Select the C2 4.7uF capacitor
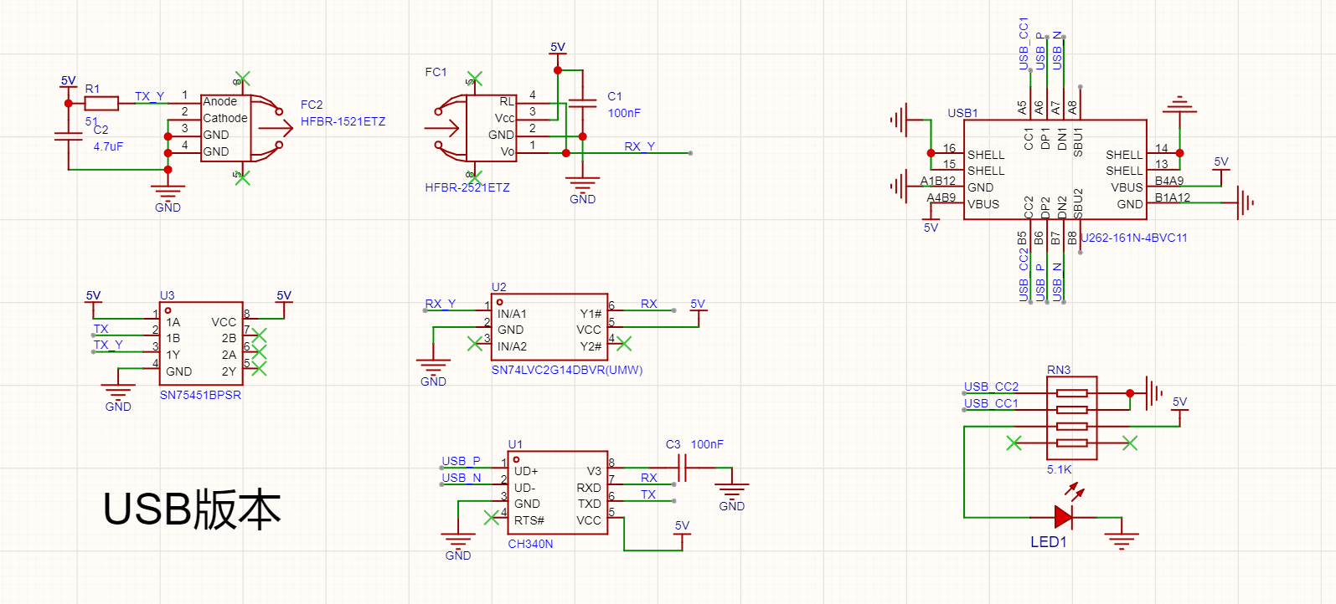Screen dimensions: 1336x604 (x=68, y=136)
